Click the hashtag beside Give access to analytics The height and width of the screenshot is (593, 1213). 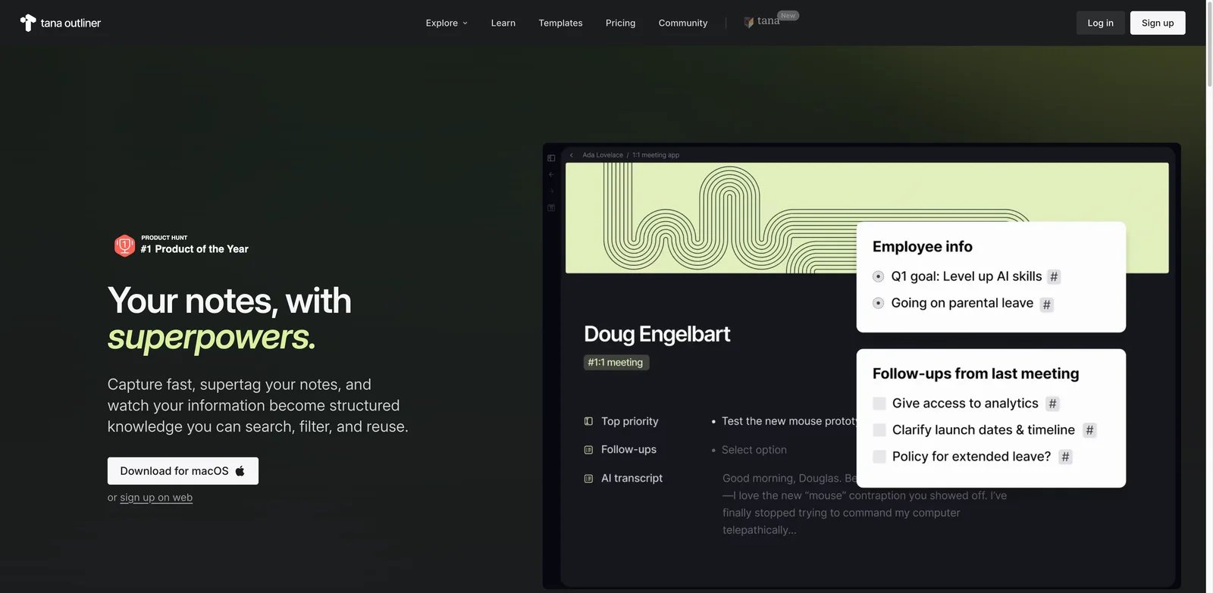[x=1052, y=404]
